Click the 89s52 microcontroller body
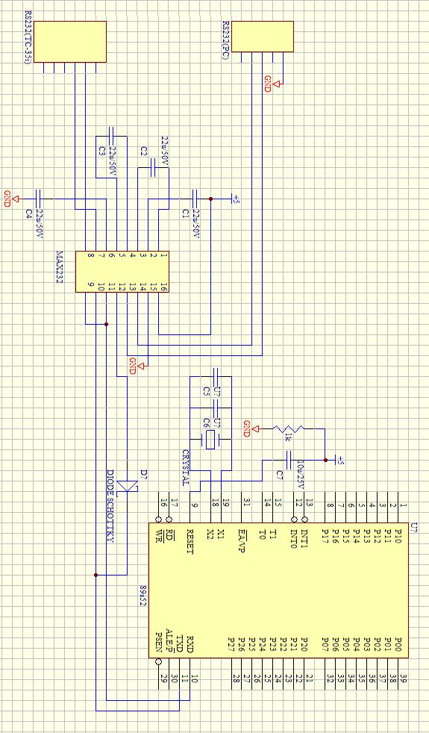429x733 pixels. (279, 590)
